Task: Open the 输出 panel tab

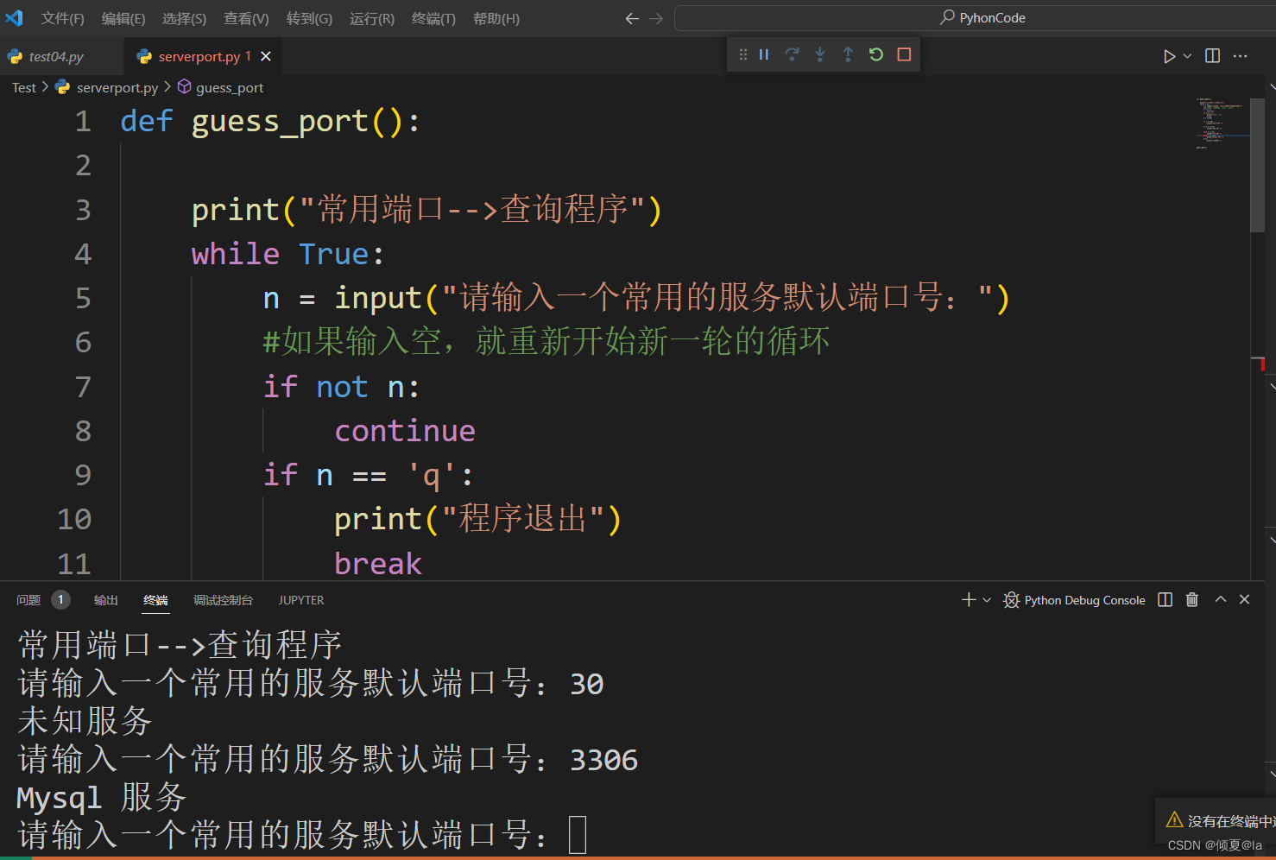Action: (x=106, y=600)
